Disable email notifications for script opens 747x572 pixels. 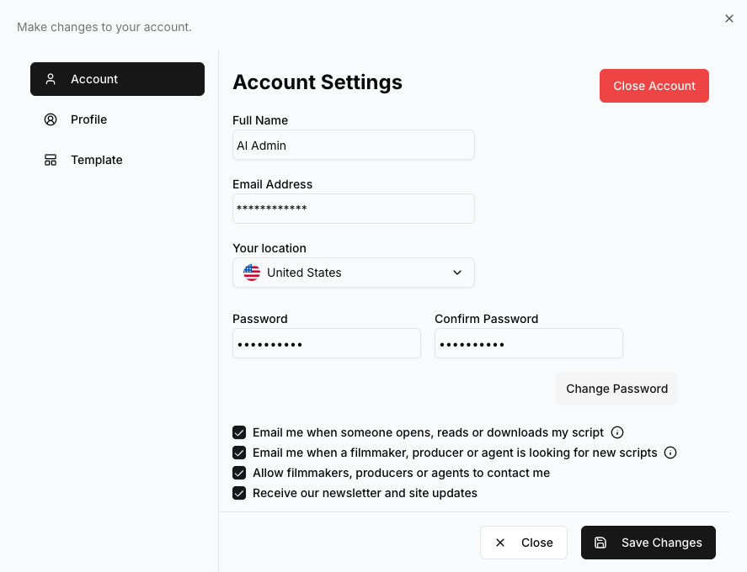click(x=239, y=432)
